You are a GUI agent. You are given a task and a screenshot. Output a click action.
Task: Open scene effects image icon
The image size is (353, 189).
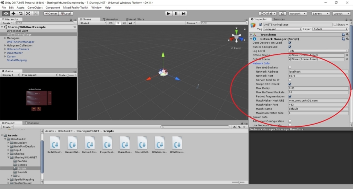coord(130,23)
